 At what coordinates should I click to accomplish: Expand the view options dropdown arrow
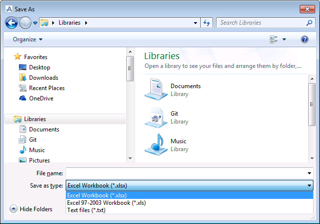coord(284,39)
